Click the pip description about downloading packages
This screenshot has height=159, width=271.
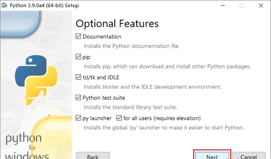click(167, 66)
